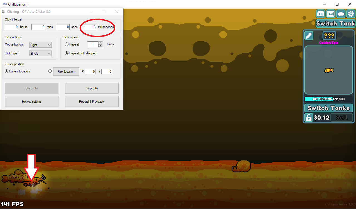Close the Chillquarium window
356x209 pixels.
(x=350, y=4)
